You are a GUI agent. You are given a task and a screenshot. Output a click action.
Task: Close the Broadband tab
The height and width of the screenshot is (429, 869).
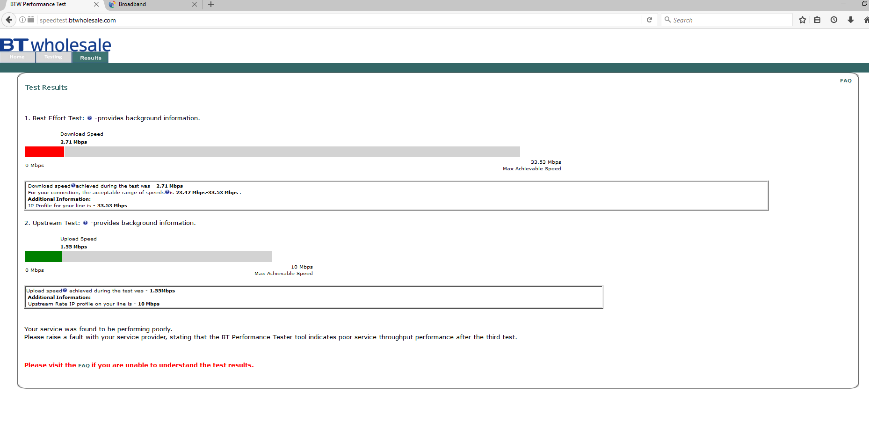click(x=195, y=4)
